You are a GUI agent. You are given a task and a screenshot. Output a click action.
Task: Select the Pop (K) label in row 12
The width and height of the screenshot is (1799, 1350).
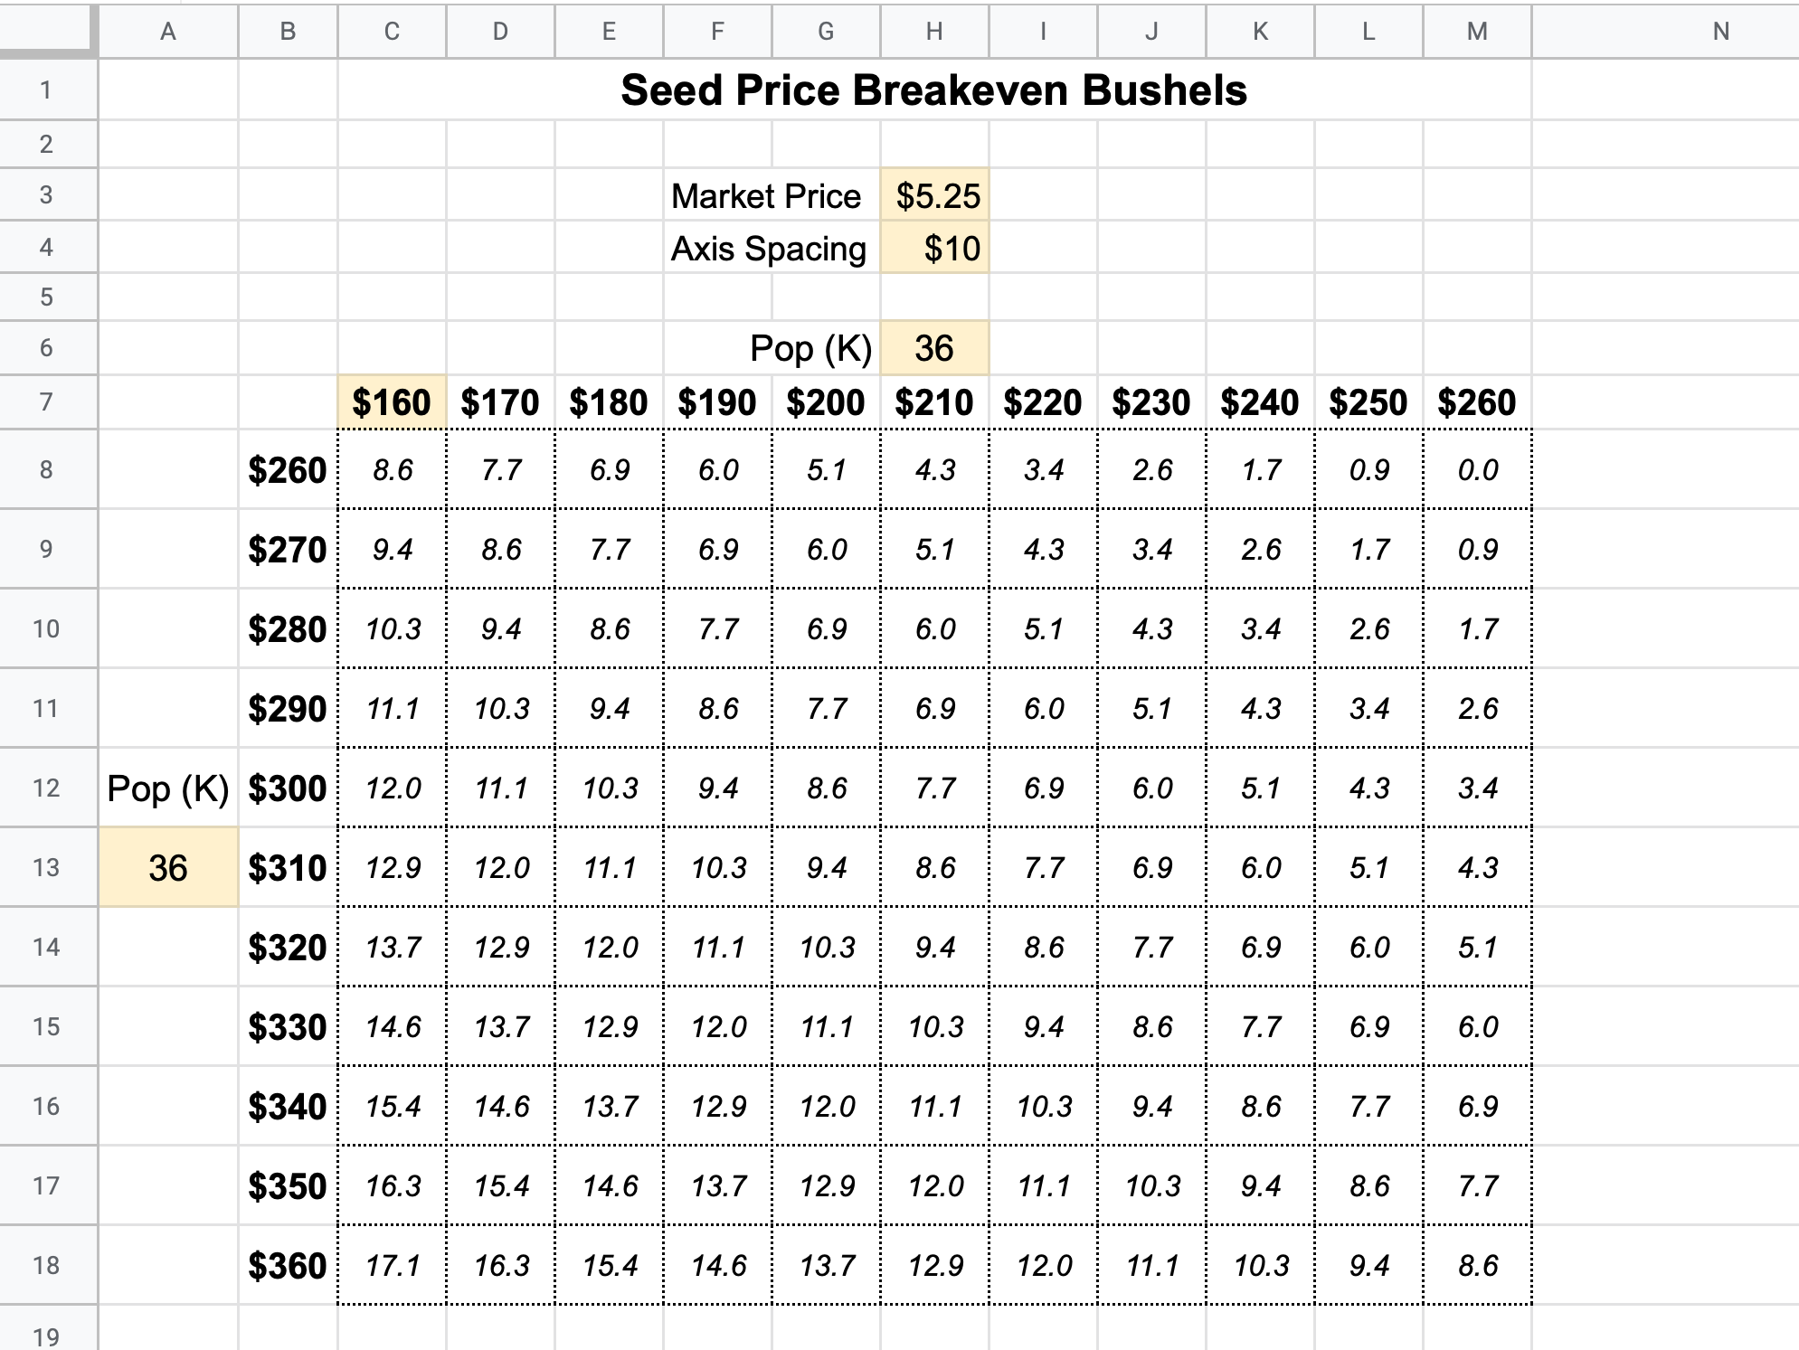point(168,788)
